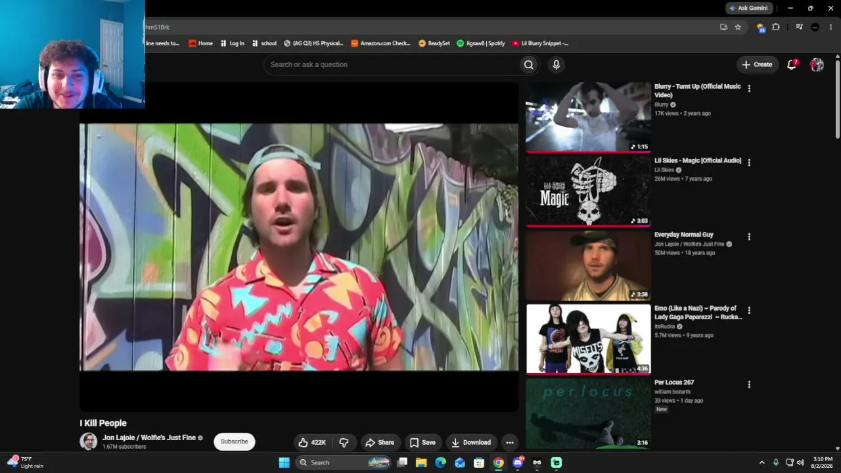Open the Windows Start menu
The image size is (841, 473).
pyautogui.click(x=284, y=462)
